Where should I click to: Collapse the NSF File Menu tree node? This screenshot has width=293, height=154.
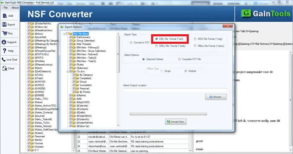[64, 34]
